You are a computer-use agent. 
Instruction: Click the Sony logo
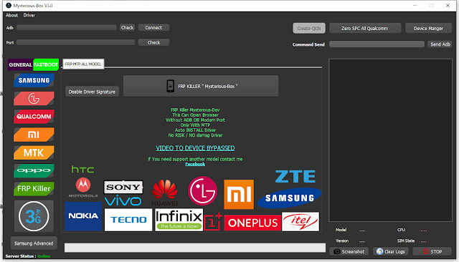click(x=123, y=187)
